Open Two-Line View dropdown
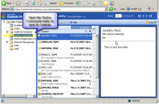 click(x=76, y=16)
